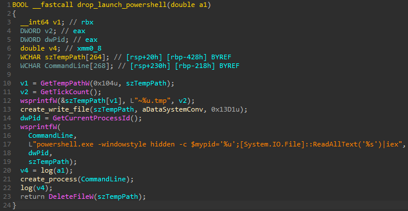Image resolution: width=408 pixels, height=211 pixels.
Task: Click the create_process function call
Action: coord(49,179)
